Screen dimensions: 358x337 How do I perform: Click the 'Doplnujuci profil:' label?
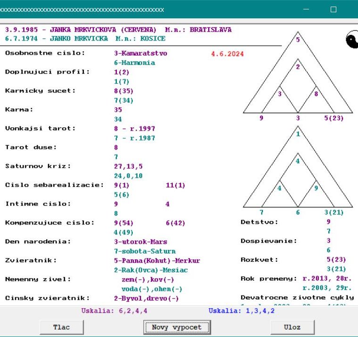(48, 72)
